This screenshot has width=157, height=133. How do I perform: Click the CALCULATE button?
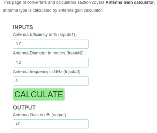click(x=39, y=94)
